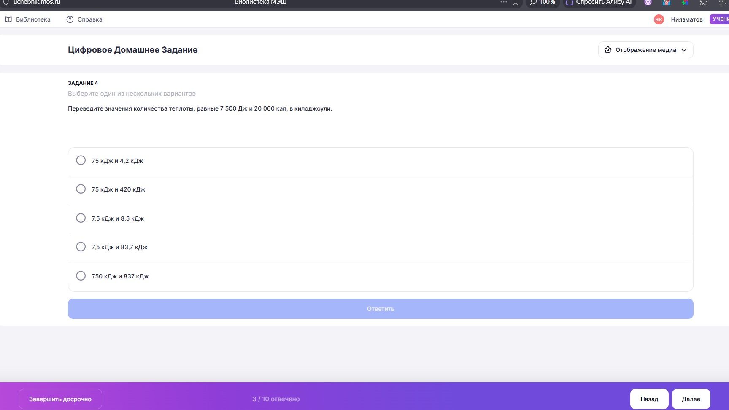Image resolution: width=729 pixels, height=410 pixels.
Task: Open the Библиотека menu item
Action: (x=28, y=19)
